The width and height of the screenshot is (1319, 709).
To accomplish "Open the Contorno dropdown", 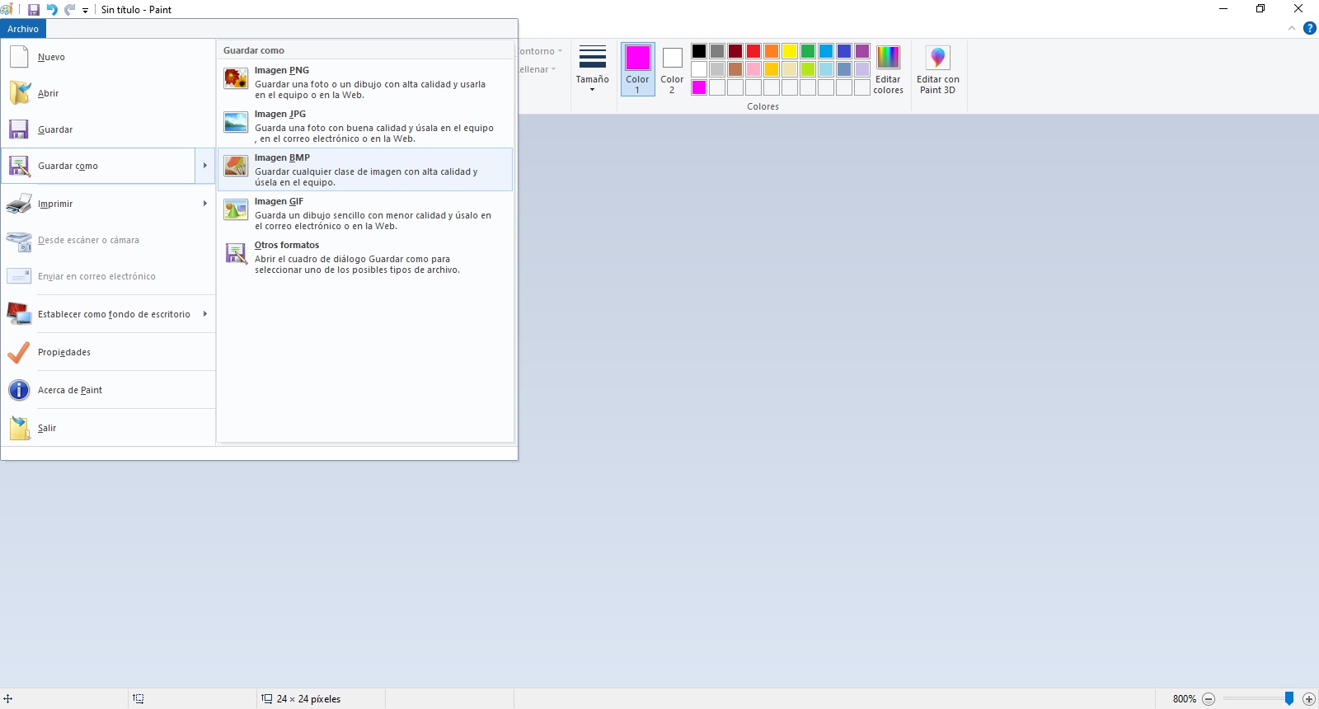I will (541, 51).
